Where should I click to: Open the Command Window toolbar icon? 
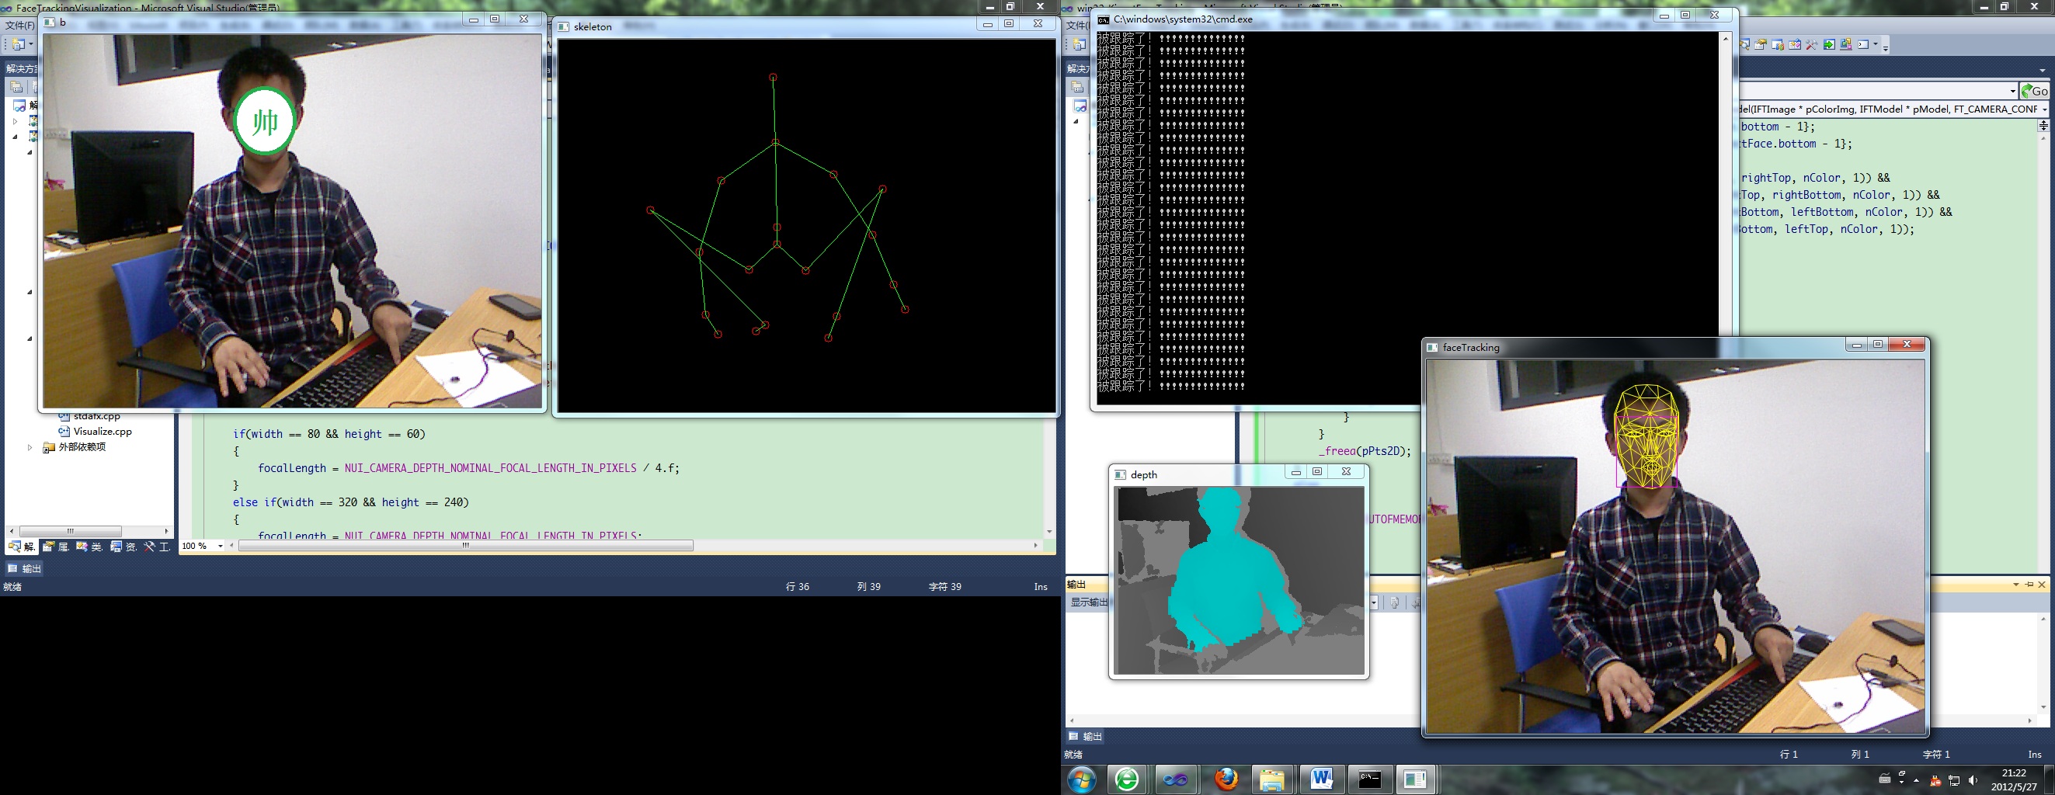click(x=1863, y=45)
